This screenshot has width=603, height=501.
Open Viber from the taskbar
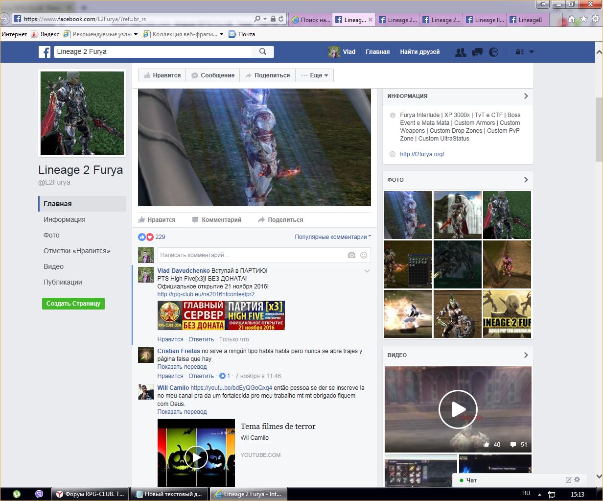pos(39,494)
